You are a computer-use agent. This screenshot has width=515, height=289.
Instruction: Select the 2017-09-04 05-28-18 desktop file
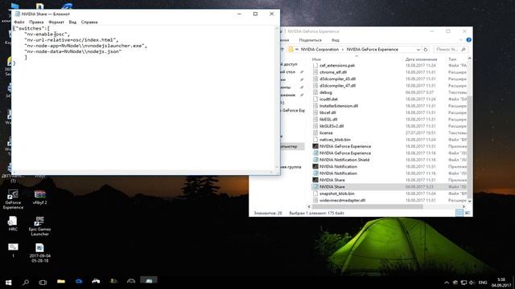point(39,253)
